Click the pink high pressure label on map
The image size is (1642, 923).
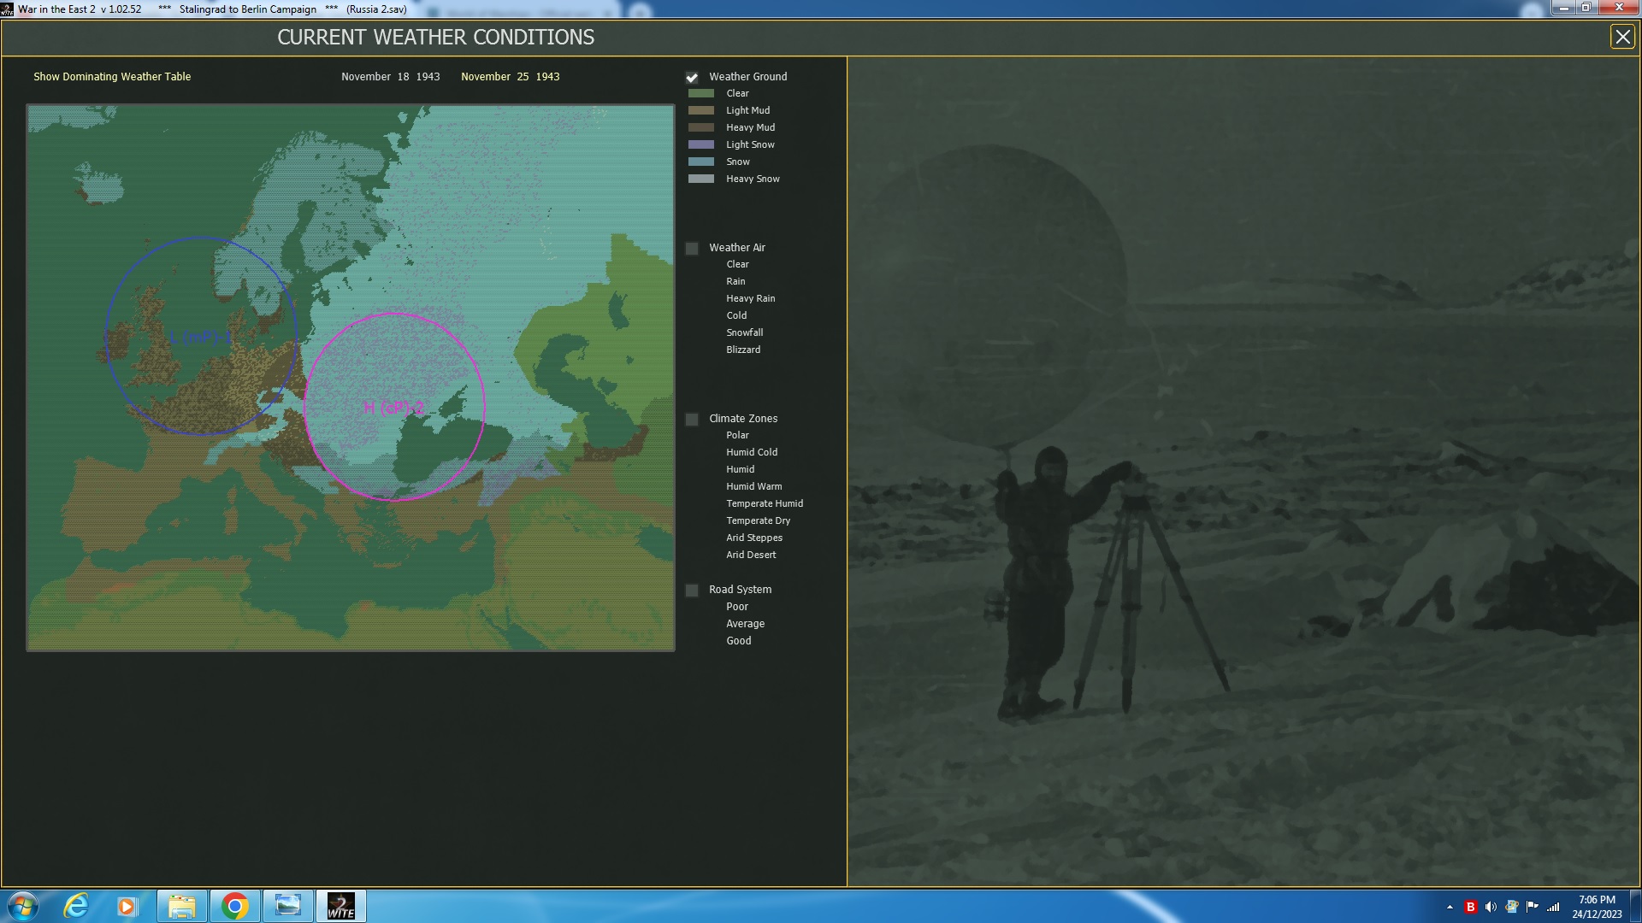(393, 408)
